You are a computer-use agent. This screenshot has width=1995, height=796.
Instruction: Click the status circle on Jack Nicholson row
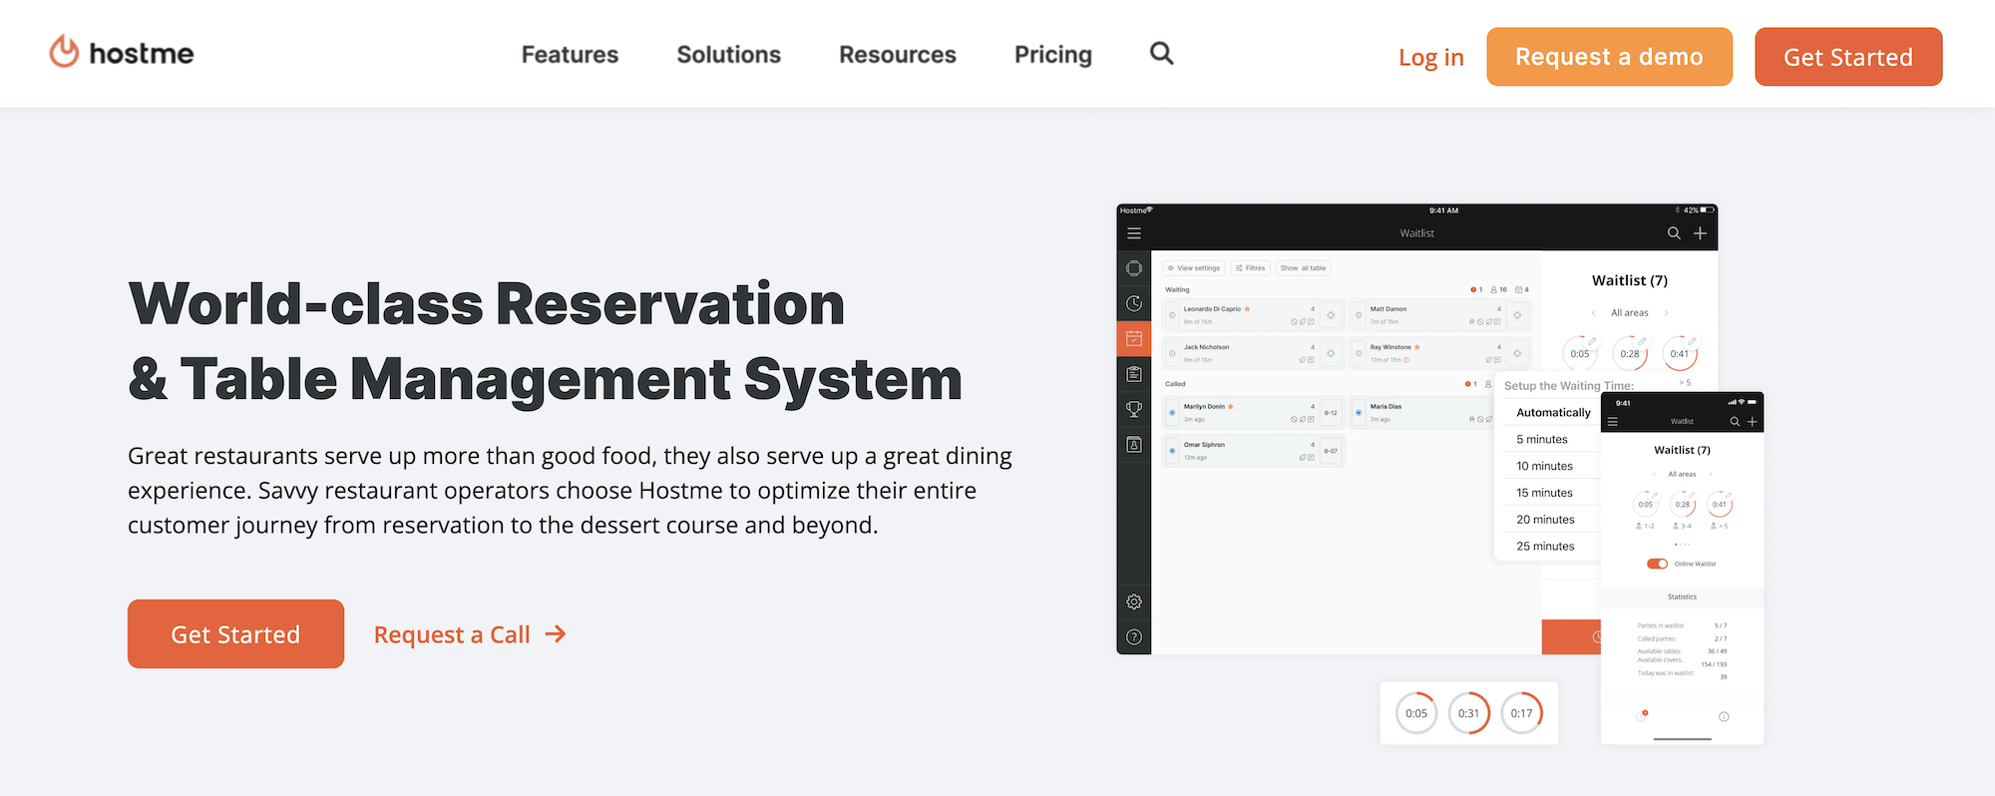coord(1172,353)
